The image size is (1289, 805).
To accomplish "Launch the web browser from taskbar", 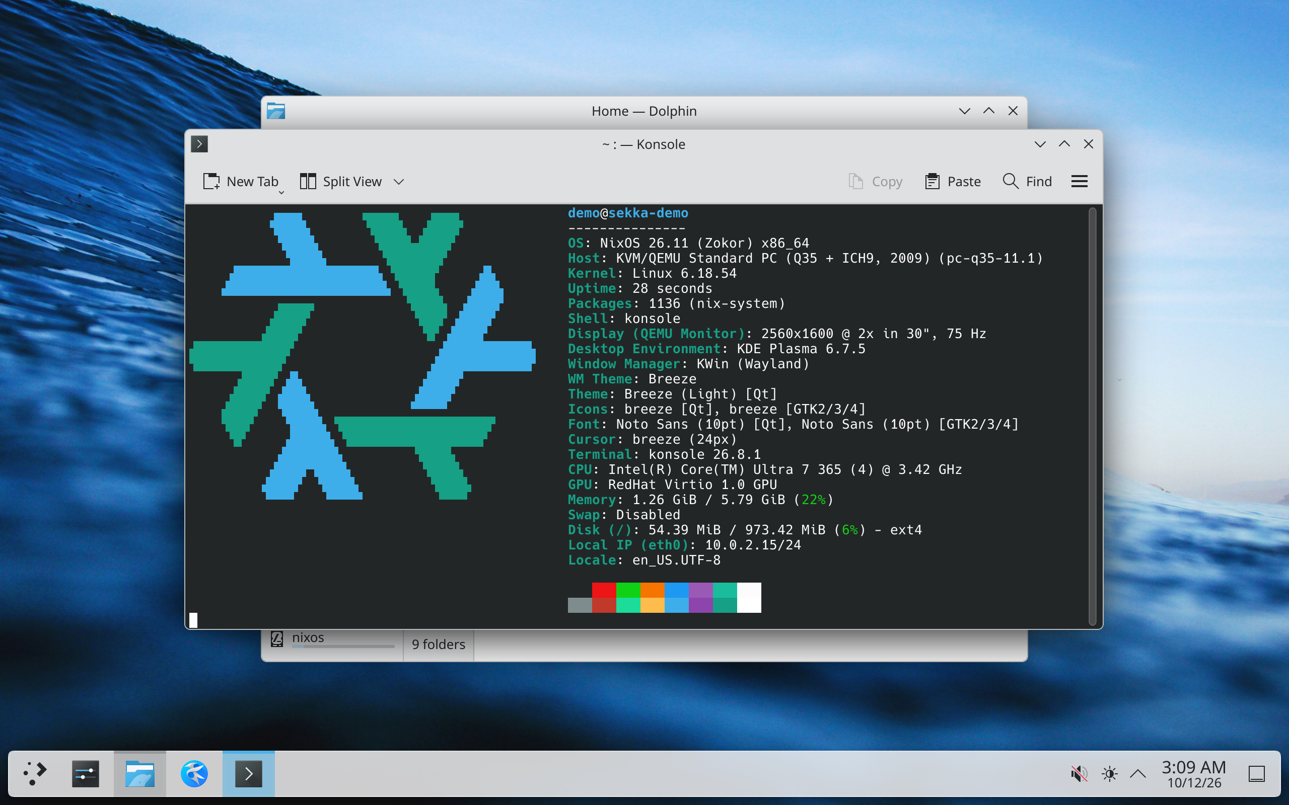I will coord(194,774).
